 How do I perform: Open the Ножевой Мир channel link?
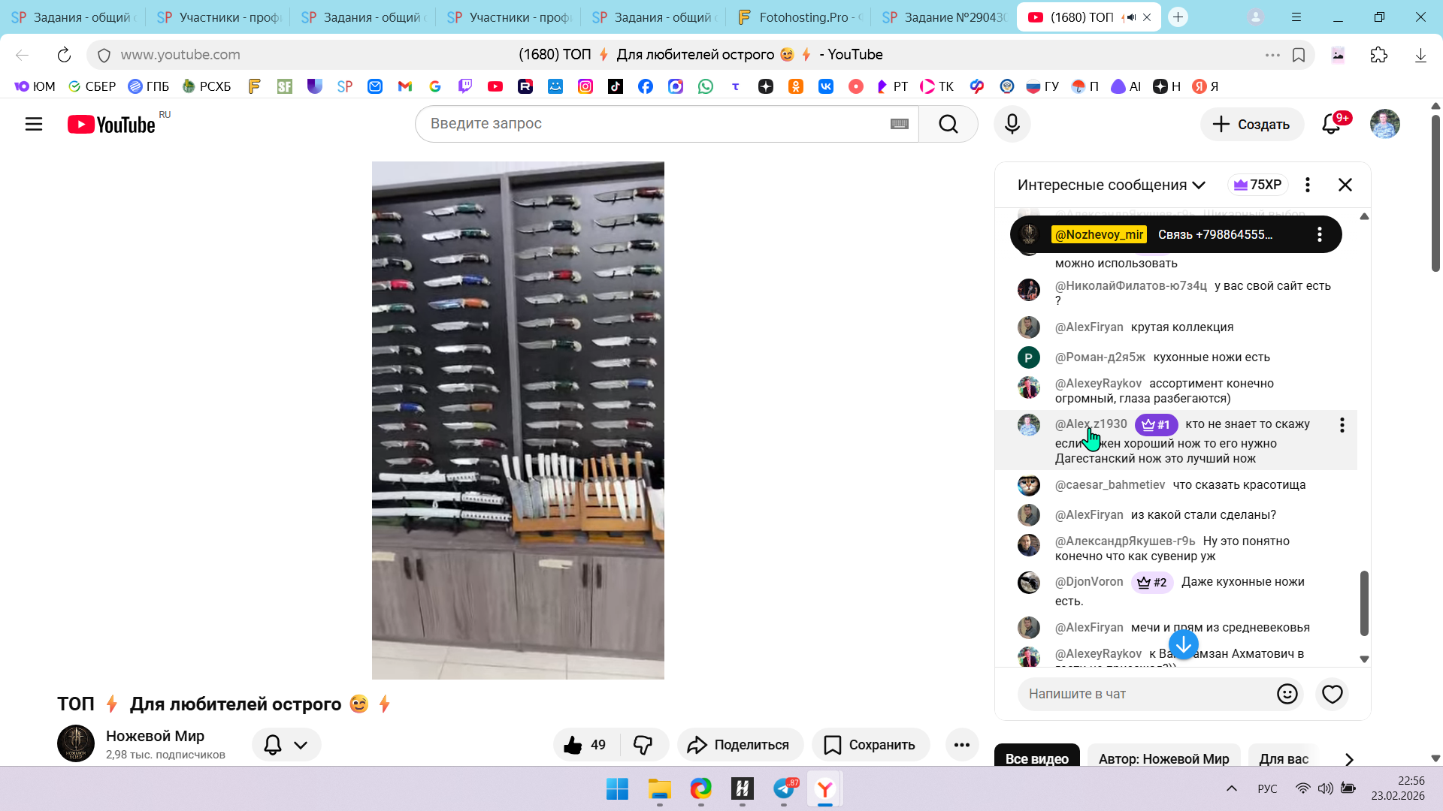[155, 736]
